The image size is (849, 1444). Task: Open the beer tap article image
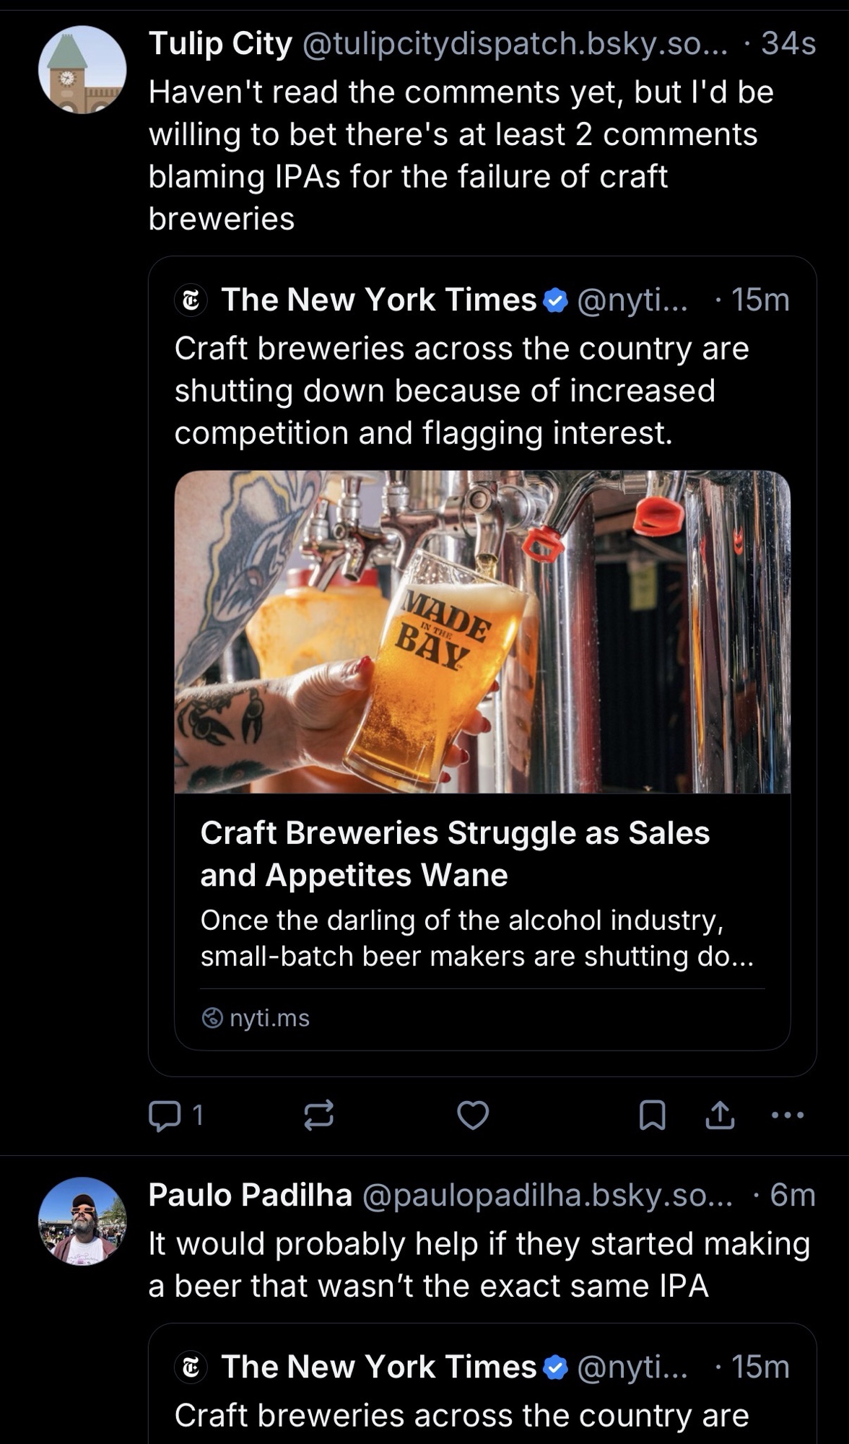coord(482,632)
